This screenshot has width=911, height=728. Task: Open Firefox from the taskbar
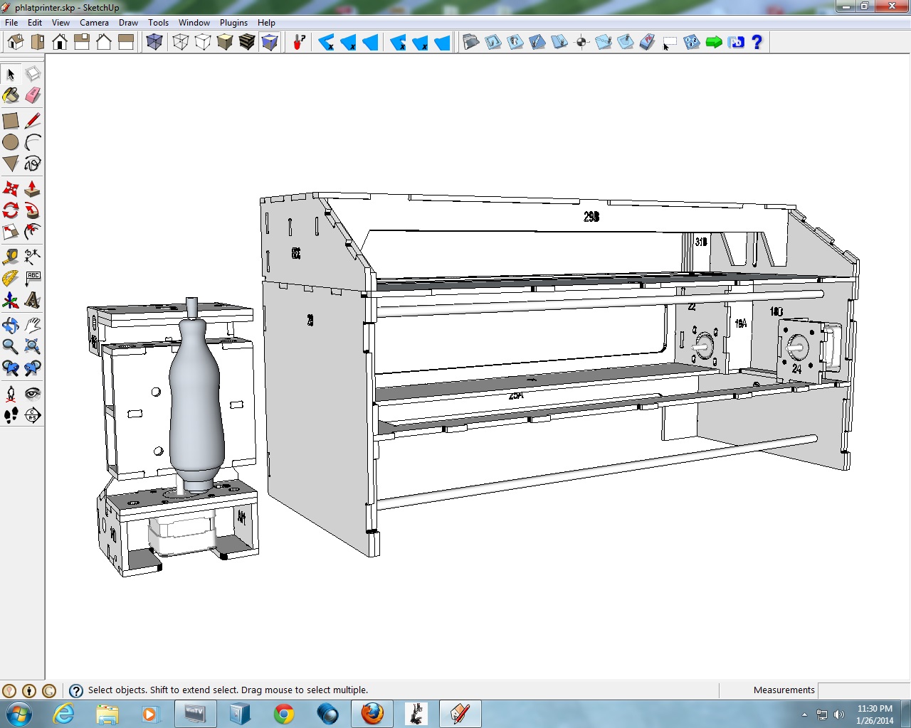[372, 713]
